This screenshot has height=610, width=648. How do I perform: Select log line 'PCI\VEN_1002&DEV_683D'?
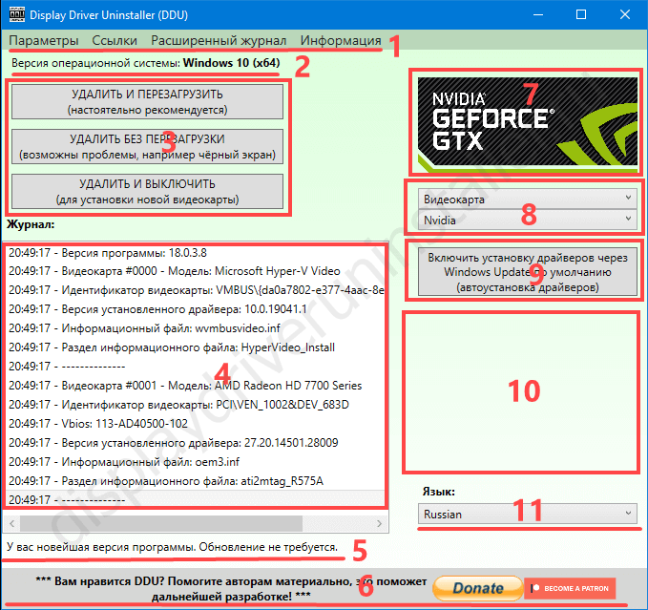(x=196, y=404)
